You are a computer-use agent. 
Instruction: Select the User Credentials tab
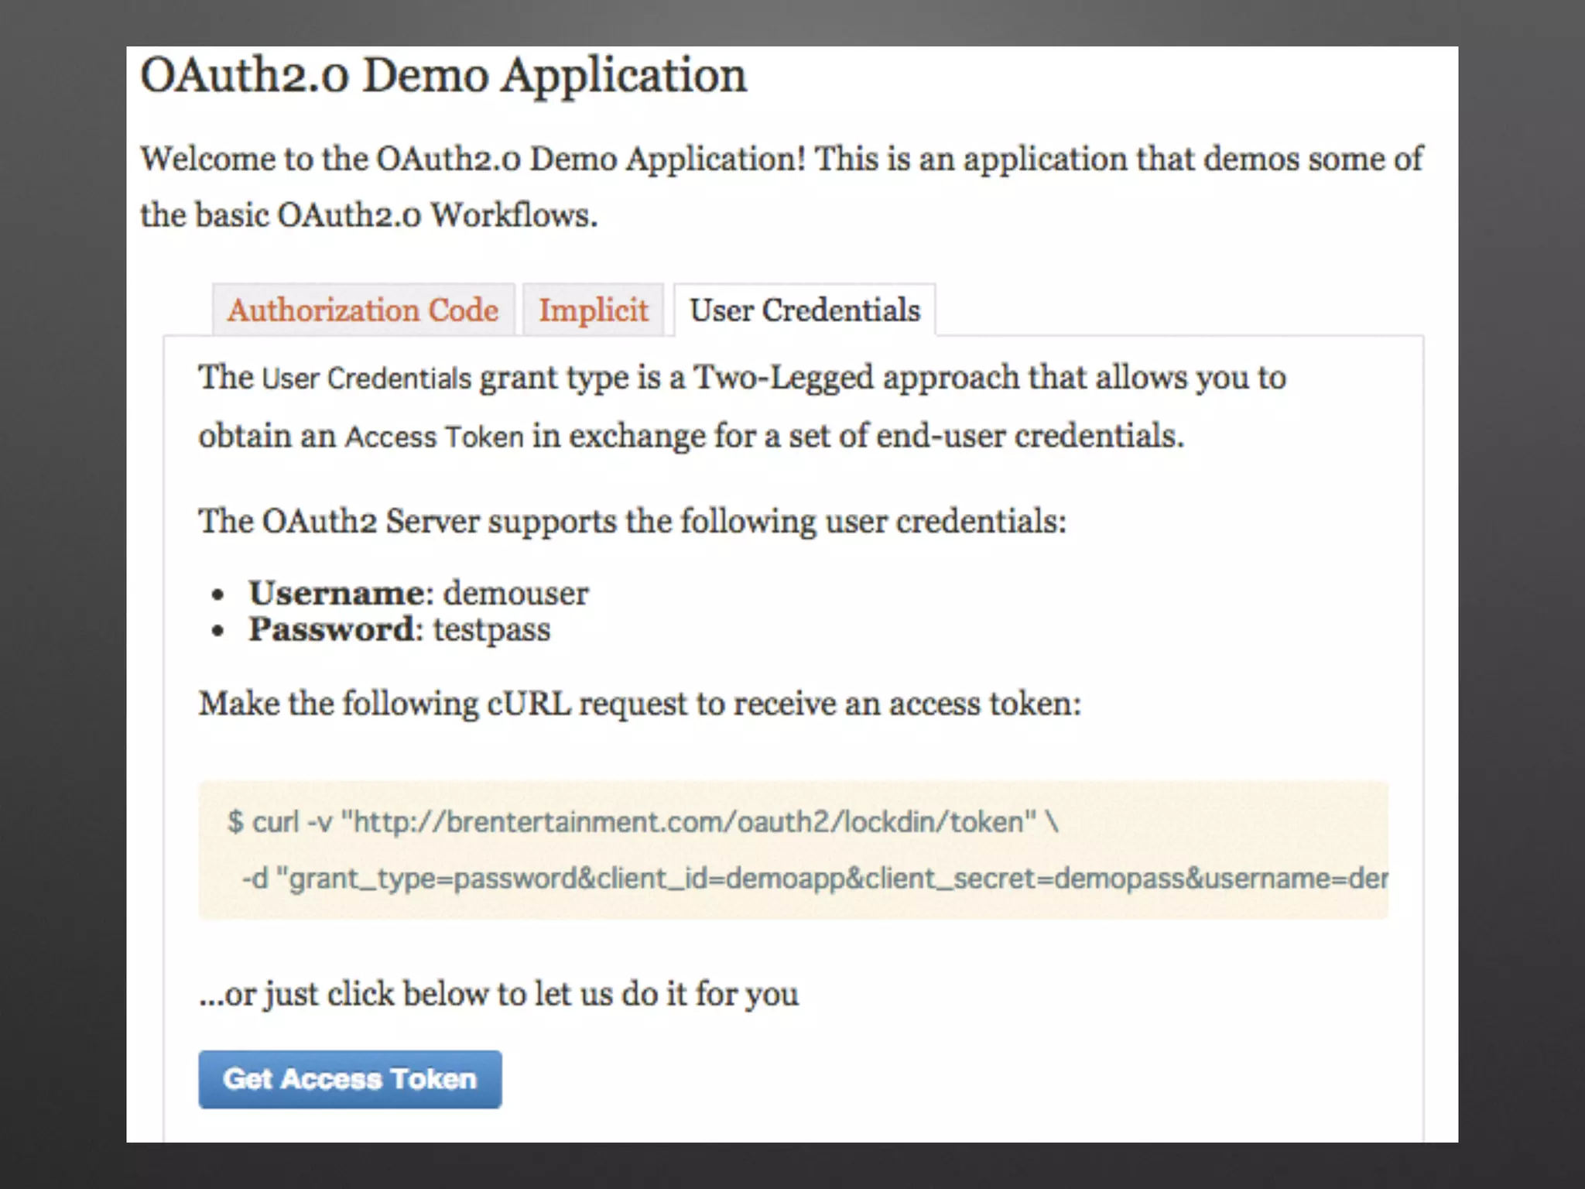(x=805, y=310)
